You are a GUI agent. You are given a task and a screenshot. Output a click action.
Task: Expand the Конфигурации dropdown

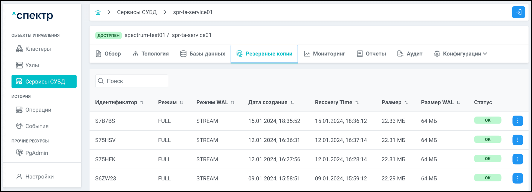460,54
